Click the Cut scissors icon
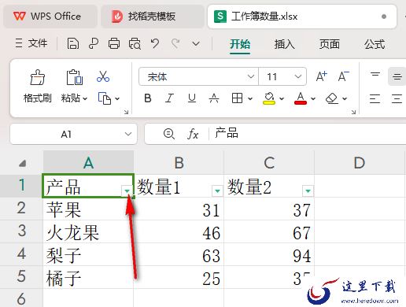The image size is (406, 307). point(103,76)
